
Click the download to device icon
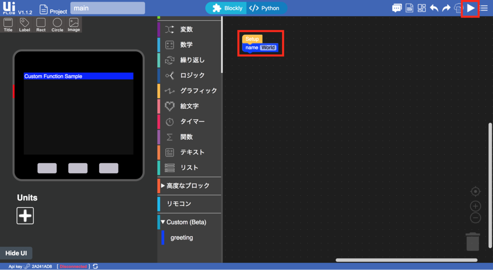[x=458, y=8]
